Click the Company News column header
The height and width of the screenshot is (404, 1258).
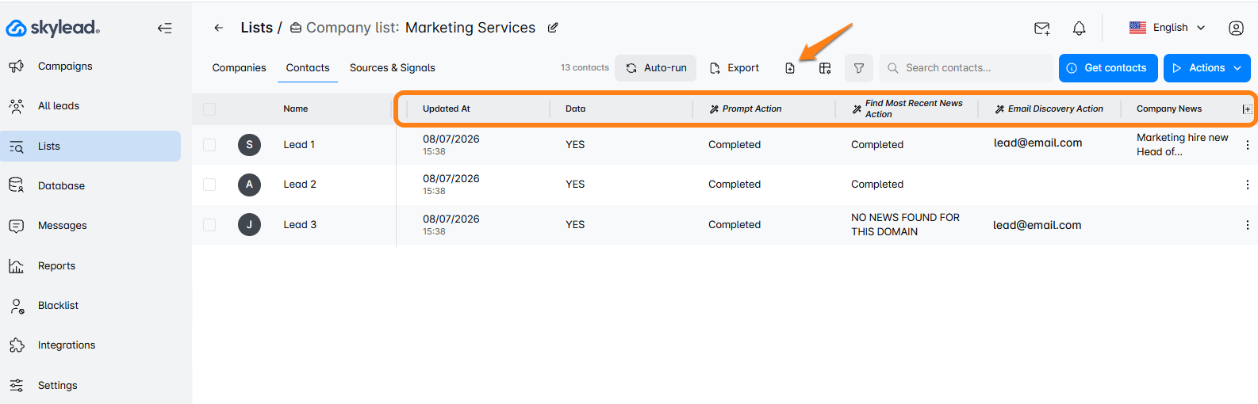pyautogui.click(x=1168, y=109)
